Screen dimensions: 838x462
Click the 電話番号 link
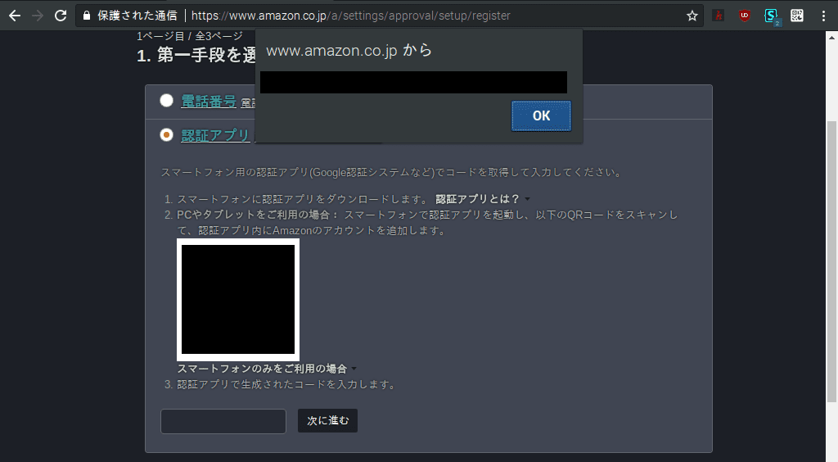(209, 101)
